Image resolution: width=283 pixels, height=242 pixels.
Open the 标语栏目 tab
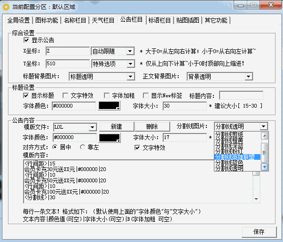coord(159,20)
